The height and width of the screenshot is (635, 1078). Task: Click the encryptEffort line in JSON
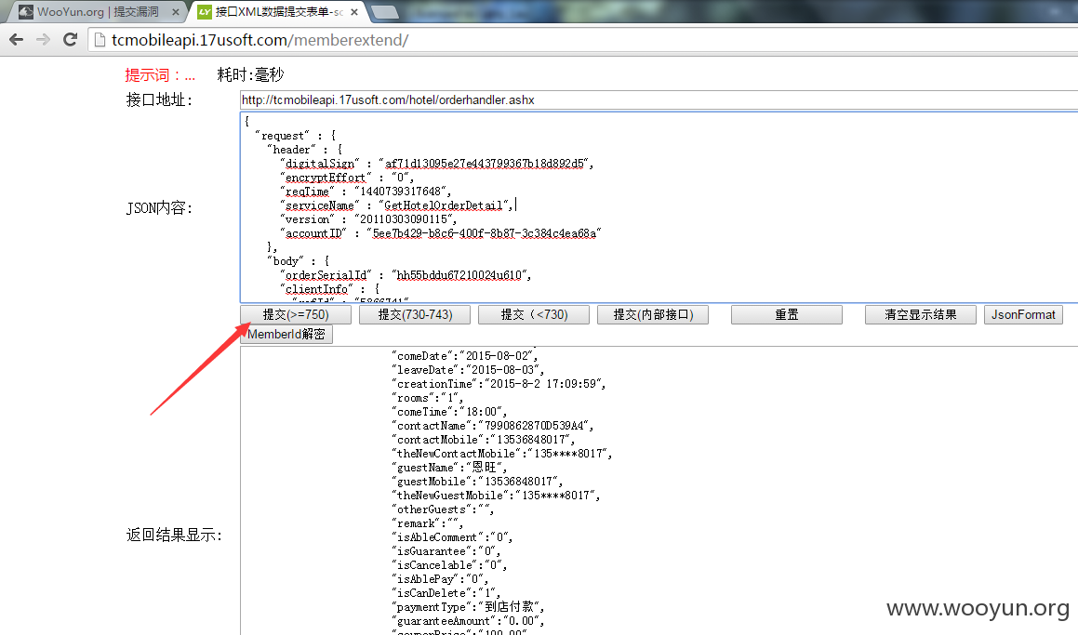(347, 178)
